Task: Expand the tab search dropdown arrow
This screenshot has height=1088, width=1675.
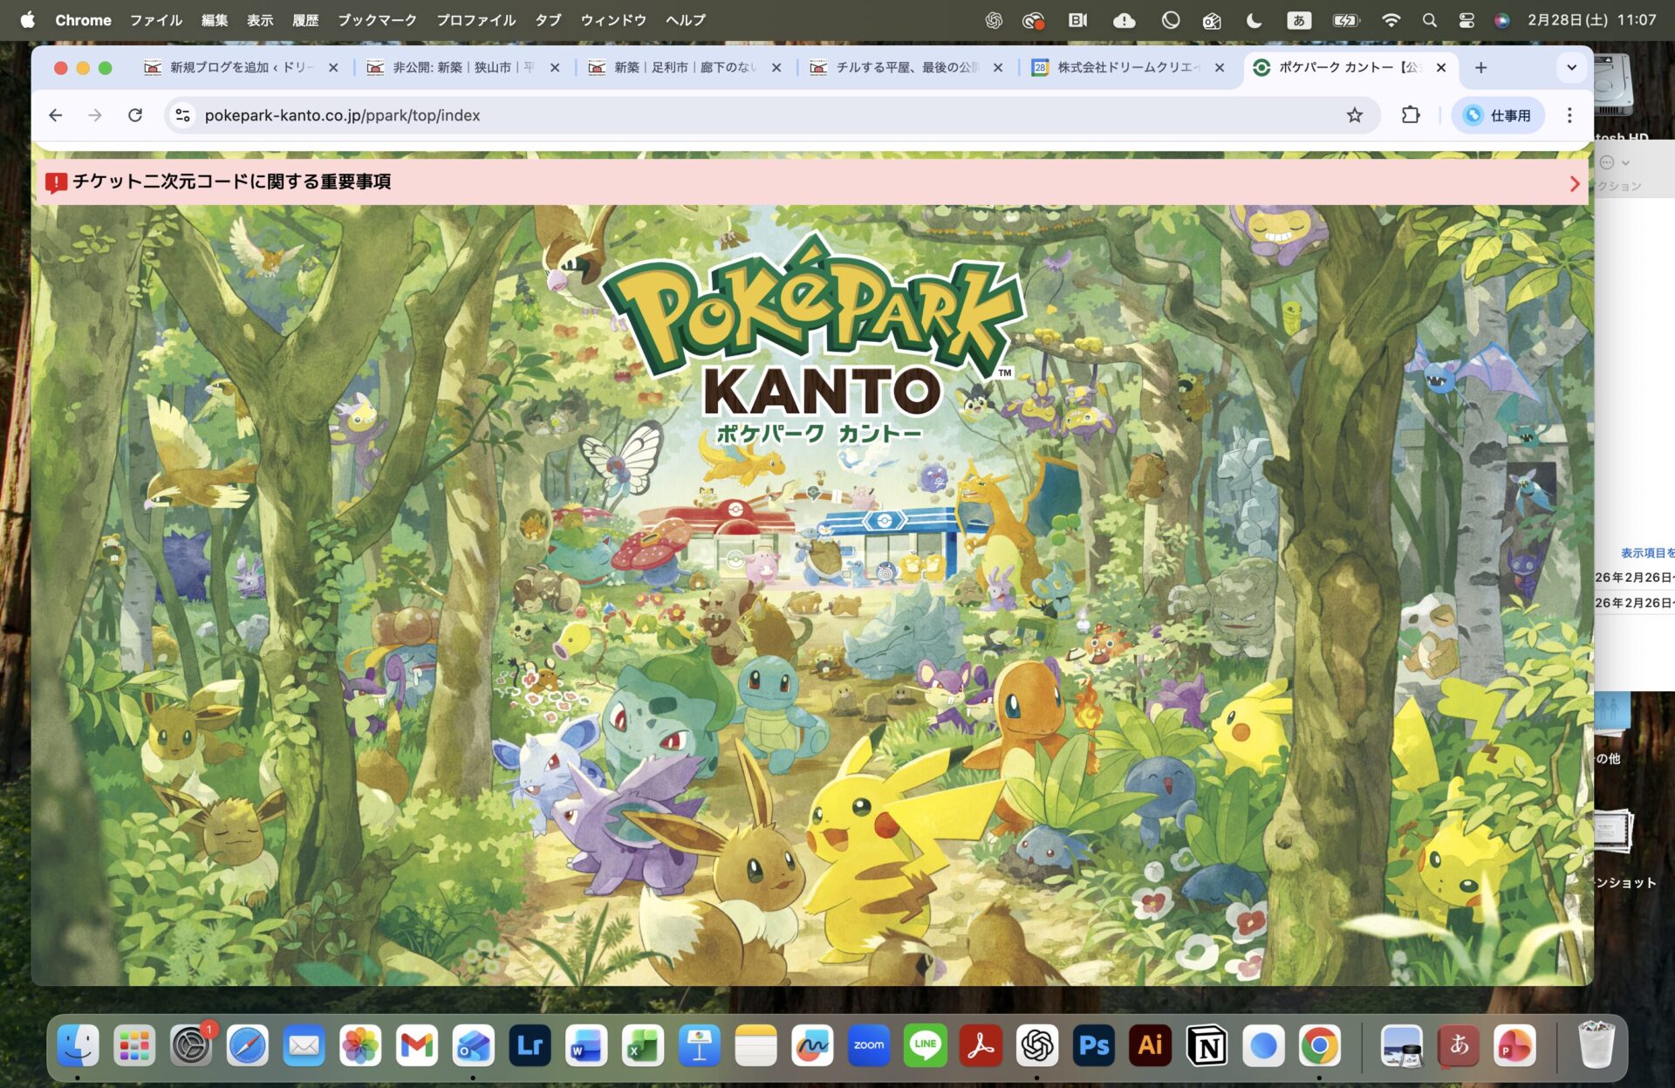Action: click(x=1571, y=67)
